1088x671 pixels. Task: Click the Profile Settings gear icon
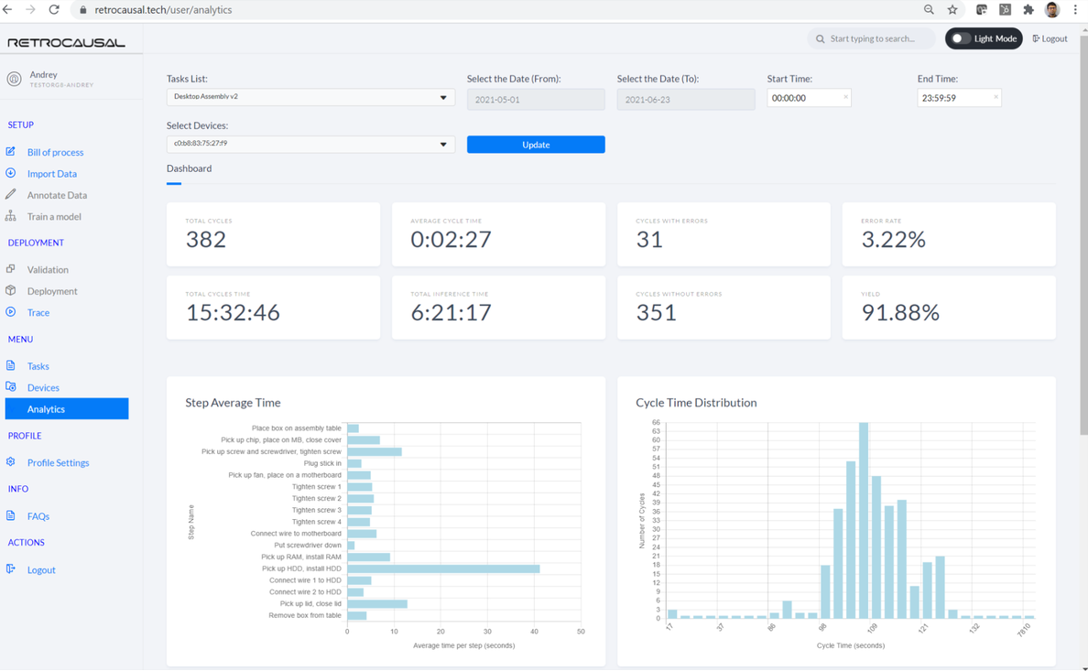[x=11, y=462]
